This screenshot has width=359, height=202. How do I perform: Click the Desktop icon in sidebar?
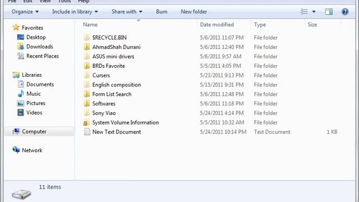click(x=21, y=37)
